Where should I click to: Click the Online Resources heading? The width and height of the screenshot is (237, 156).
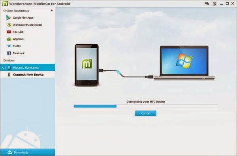click(16, 11)
